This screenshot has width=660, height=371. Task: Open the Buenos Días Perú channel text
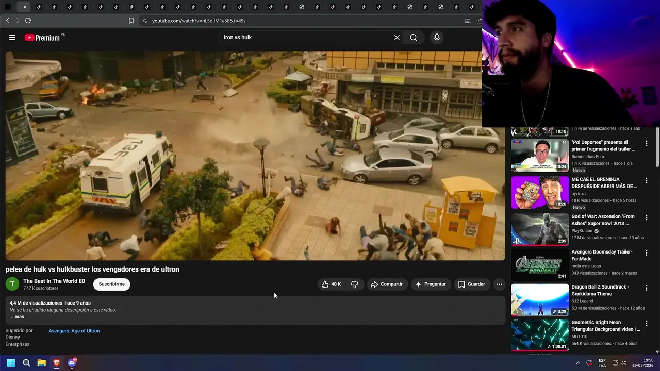coord(588,157)
